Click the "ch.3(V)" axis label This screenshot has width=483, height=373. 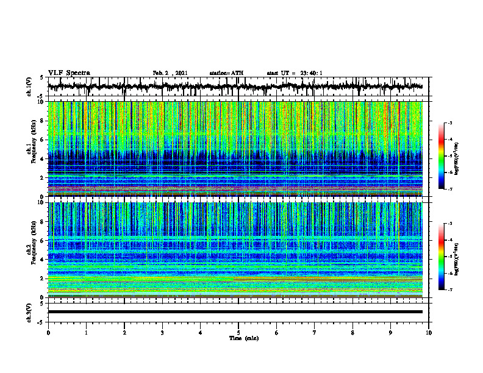pyautogui.click(x=29, y=313)
